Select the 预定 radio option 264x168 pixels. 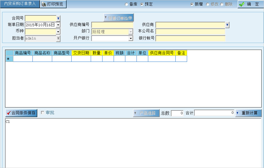(x=142, y=4)
